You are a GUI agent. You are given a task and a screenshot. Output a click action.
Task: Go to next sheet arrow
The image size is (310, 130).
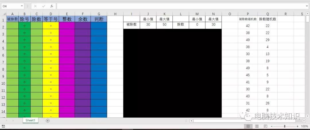click(13, 121)
